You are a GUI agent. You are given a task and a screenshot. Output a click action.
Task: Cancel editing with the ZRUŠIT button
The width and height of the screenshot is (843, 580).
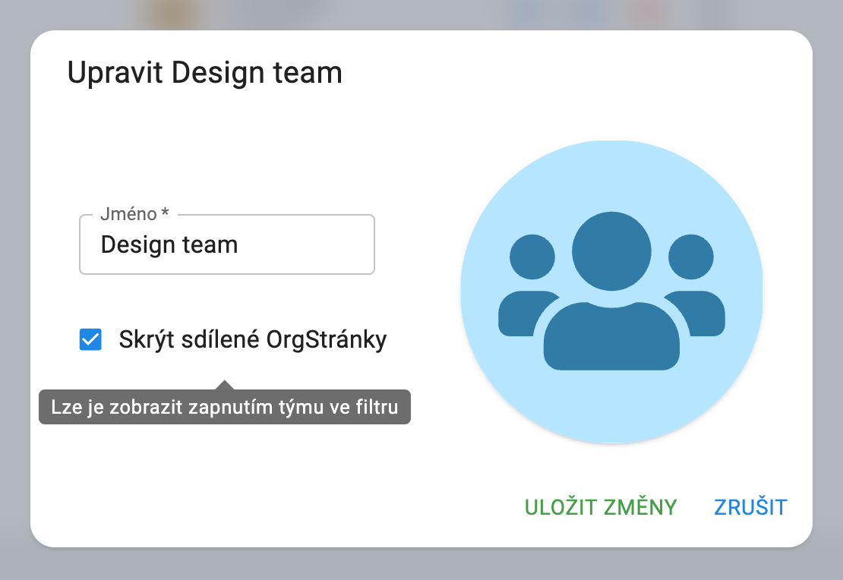[x=750, y=506]
